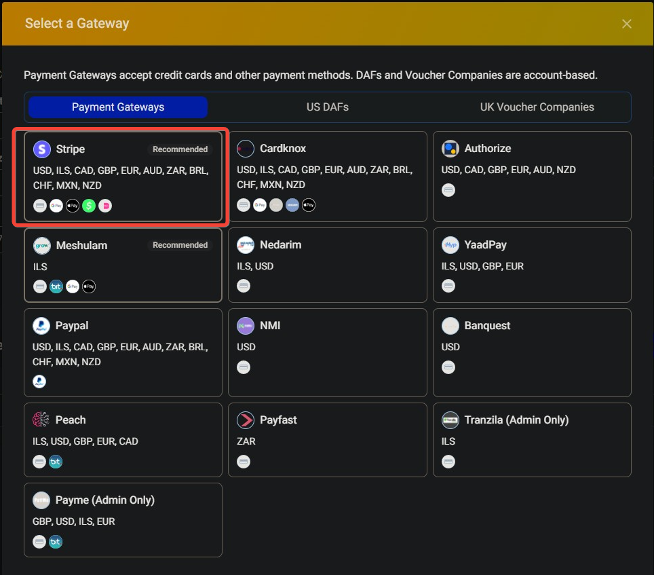Image resolution: width=654 pixels, height=575 pixels.
Task: Select Payme (Admin Only) gateway name
Action: click(x=105, y=500)
